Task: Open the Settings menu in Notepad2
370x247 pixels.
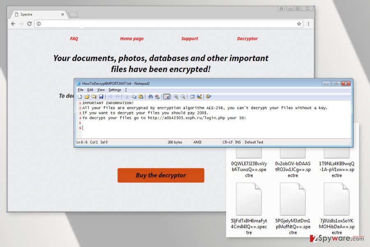Action: pyautogui.click(x=114, y=89)
